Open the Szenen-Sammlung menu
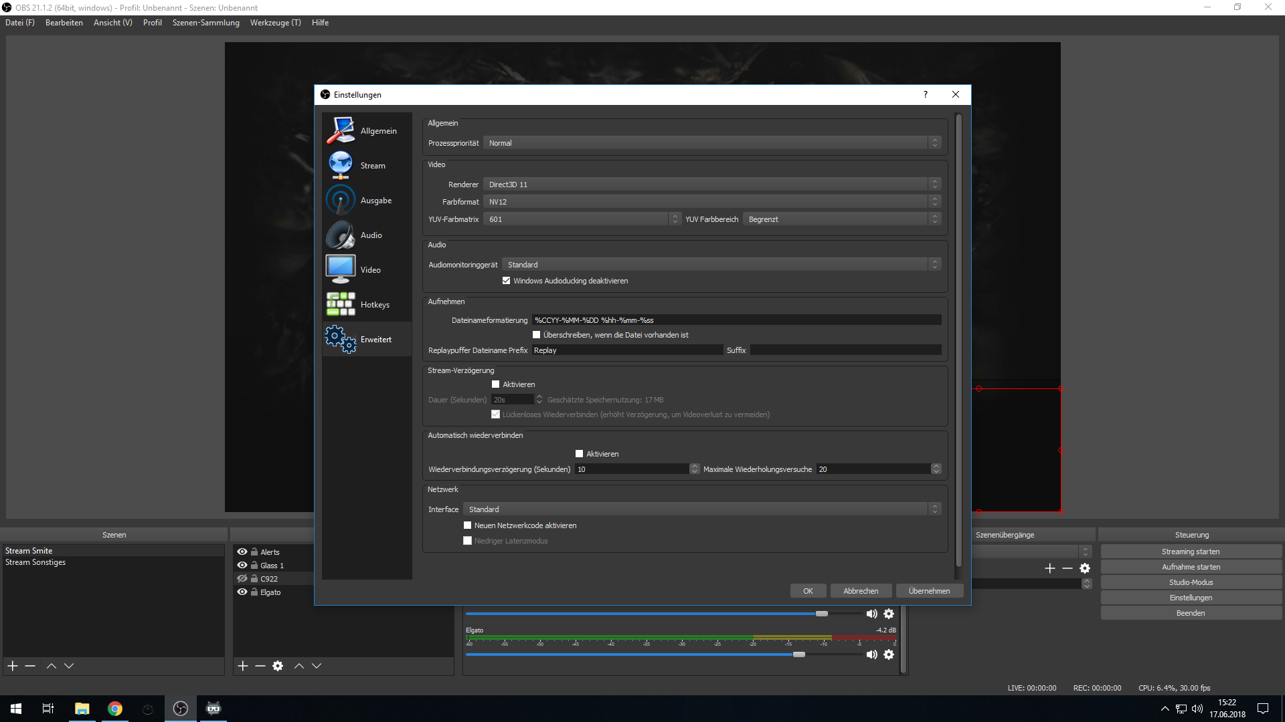 [x=205, y=23]
